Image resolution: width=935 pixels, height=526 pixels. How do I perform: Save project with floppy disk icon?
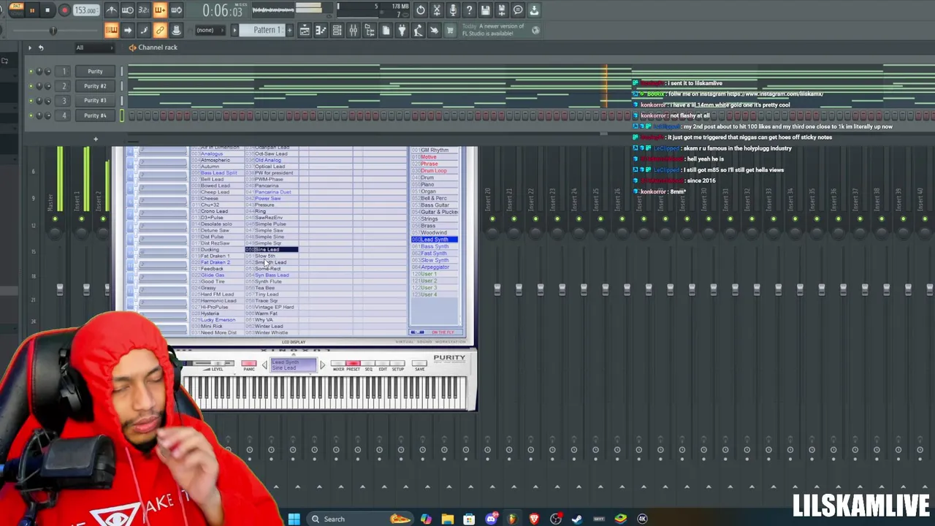485,10
